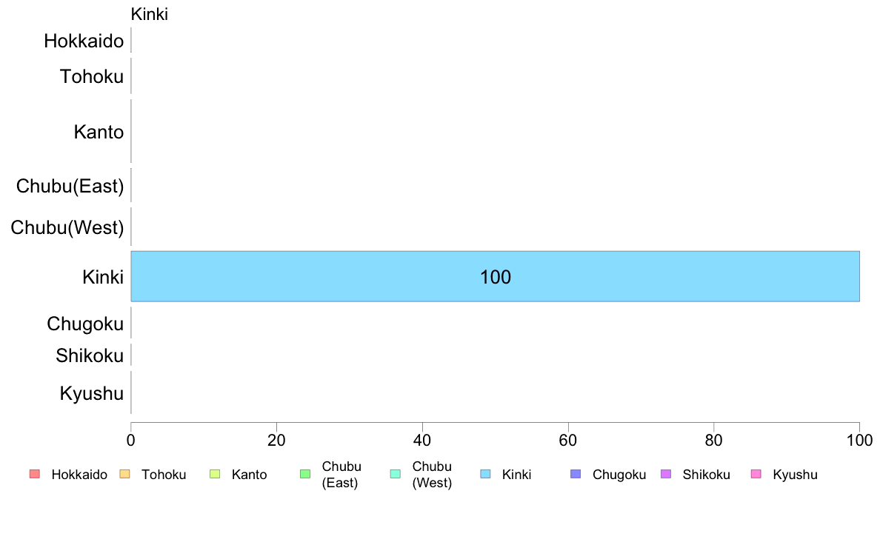Click the Kanto y-axis label

tap(99, 133)
